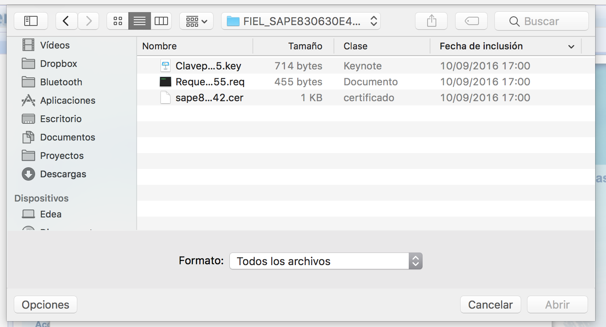
Task: Click the 1 KB size cell
Action: 311,97
